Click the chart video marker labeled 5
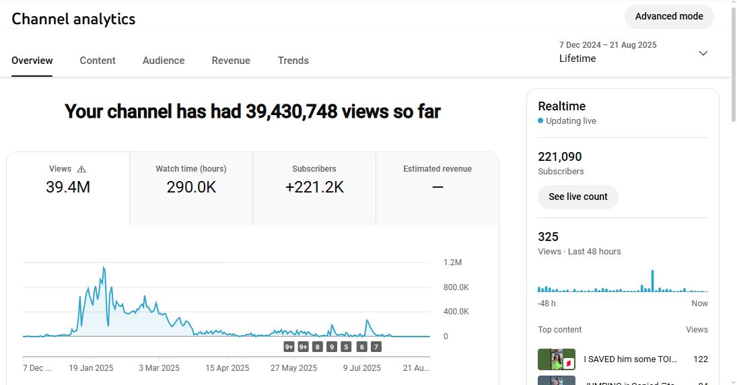This screenshot has width=737, height=385. [x=346, y=347]
